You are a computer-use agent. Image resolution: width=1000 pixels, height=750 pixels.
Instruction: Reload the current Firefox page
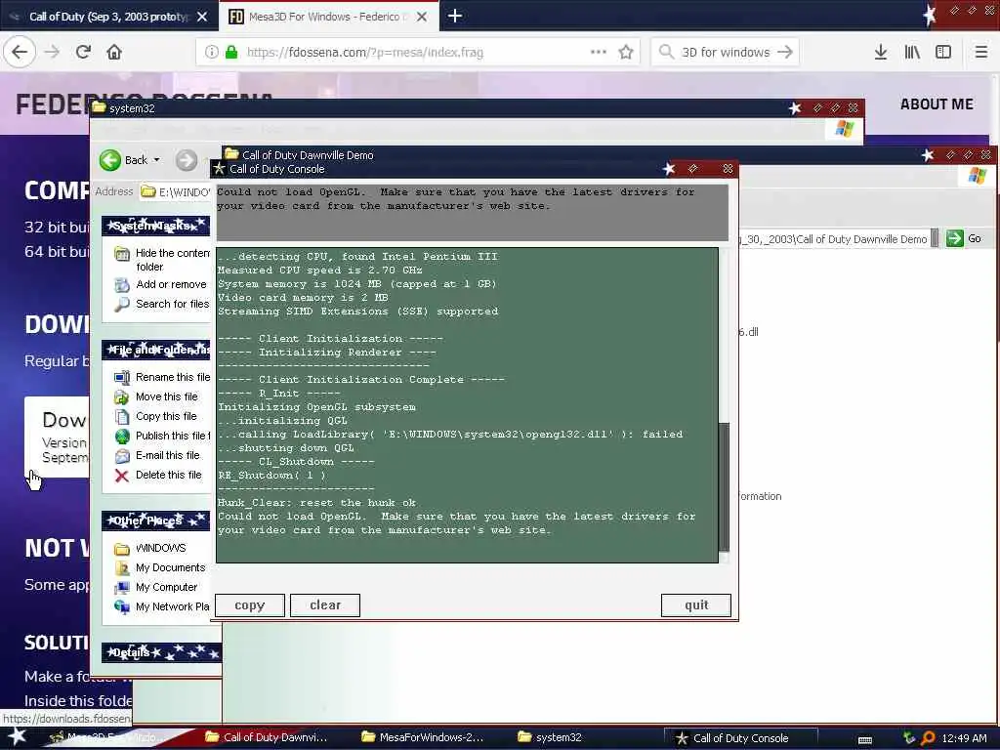point(83,52)
